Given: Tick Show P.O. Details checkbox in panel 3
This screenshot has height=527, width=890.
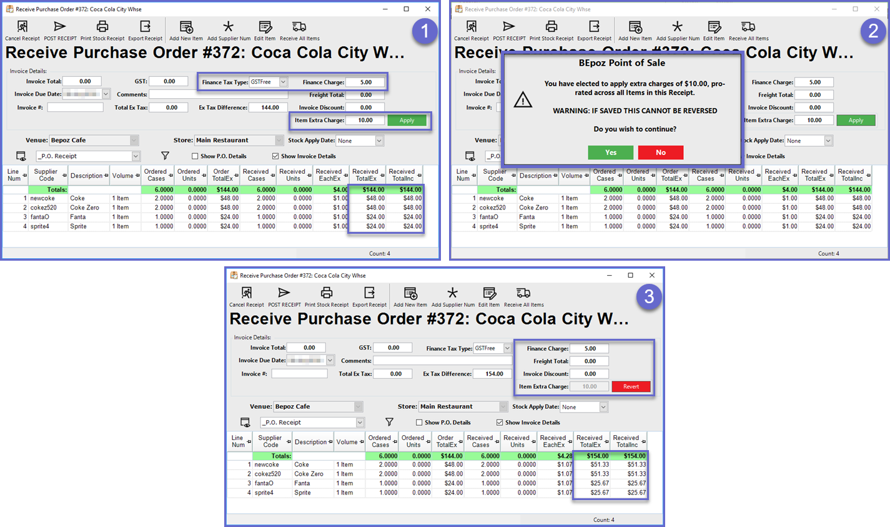Looking at the screenshot, I should pyautogui.click(x=419, y=423).
